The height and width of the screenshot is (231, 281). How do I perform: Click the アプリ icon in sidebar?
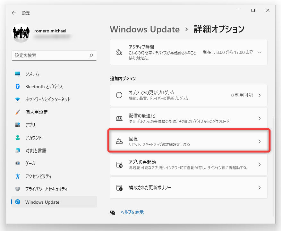(18, 125)
